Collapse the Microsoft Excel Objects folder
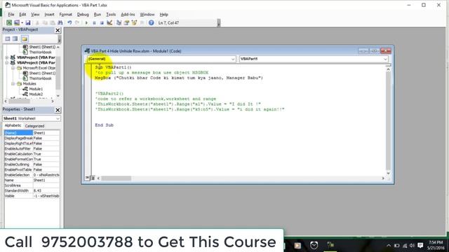 13,68
